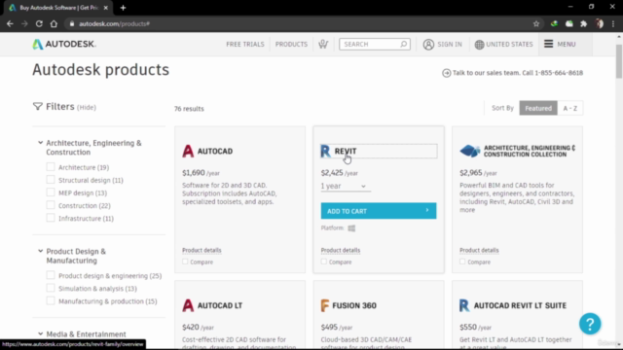Image resolution: width=623 pixels, height=350 pixels.
Task: Click the AutoCAD product logo icon
Action: pyautogui.click(x=188, y=152)
